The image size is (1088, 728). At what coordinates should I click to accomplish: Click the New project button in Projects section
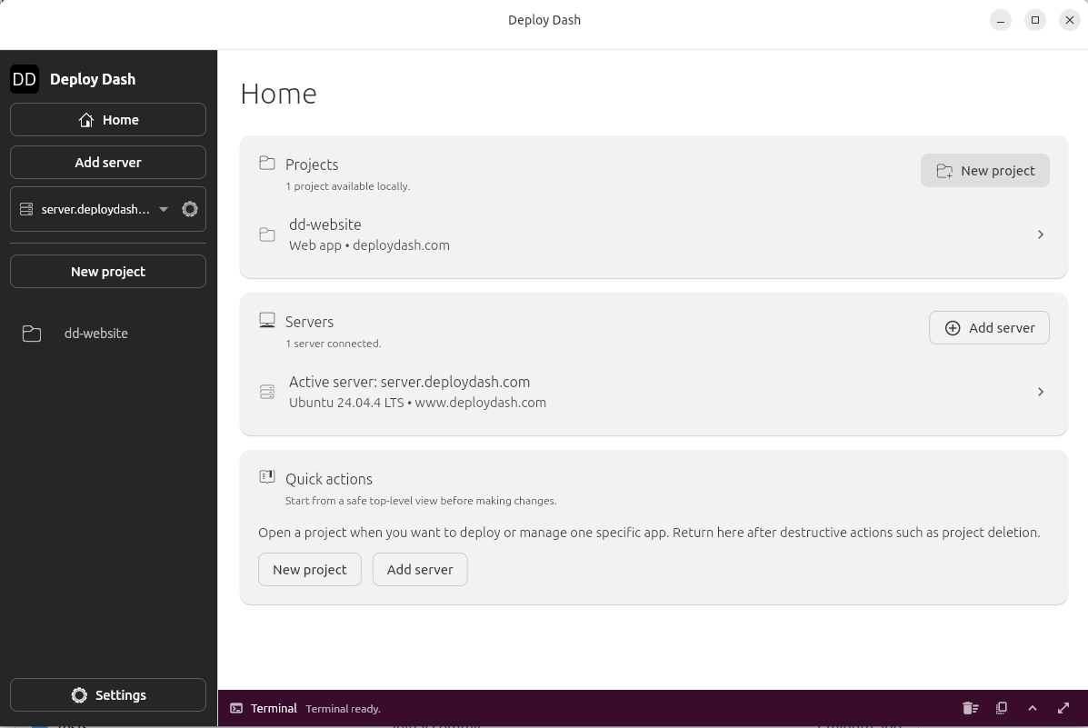point(985,170)
